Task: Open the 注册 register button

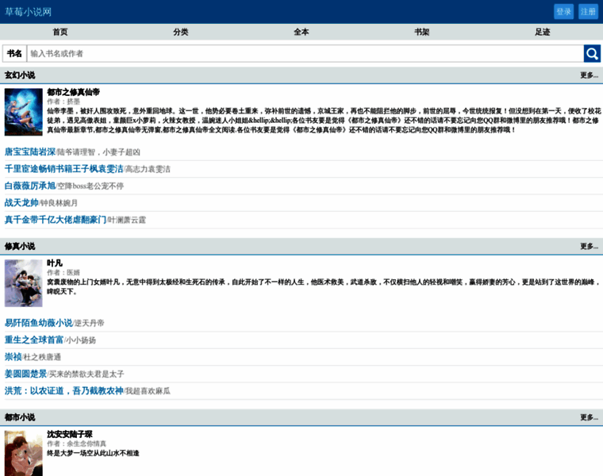Action: [x=588, y=12]
